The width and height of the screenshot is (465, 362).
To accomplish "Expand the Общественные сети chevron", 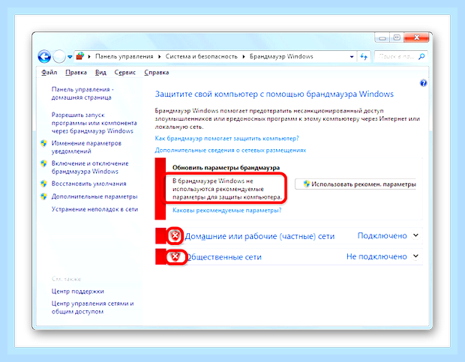I will [416, 256].
